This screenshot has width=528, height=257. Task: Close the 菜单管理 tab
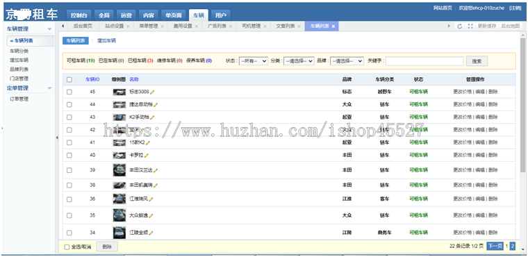[x=162, y=26]
